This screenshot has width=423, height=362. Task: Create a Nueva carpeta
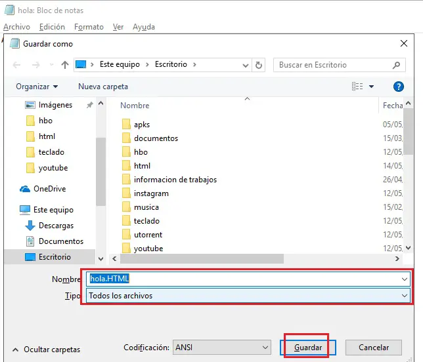pyautogui.click(x=103, y=87)
